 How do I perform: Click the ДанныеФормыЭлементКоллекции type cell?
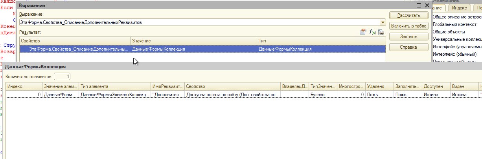[x=114, y=95]
